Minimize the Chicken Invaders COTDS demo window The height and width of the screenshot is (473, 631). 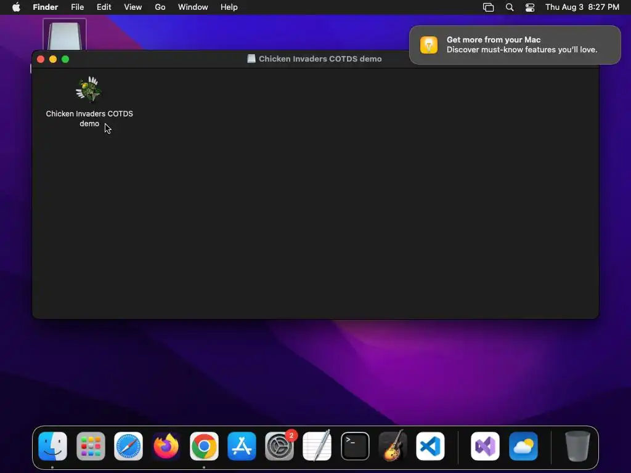(53, 59)
